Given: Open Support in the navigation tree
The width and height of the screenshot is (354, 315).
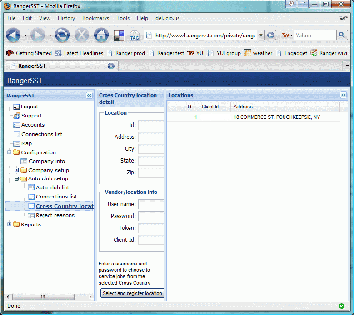Looking at the screenshot, I should [31, 116].
